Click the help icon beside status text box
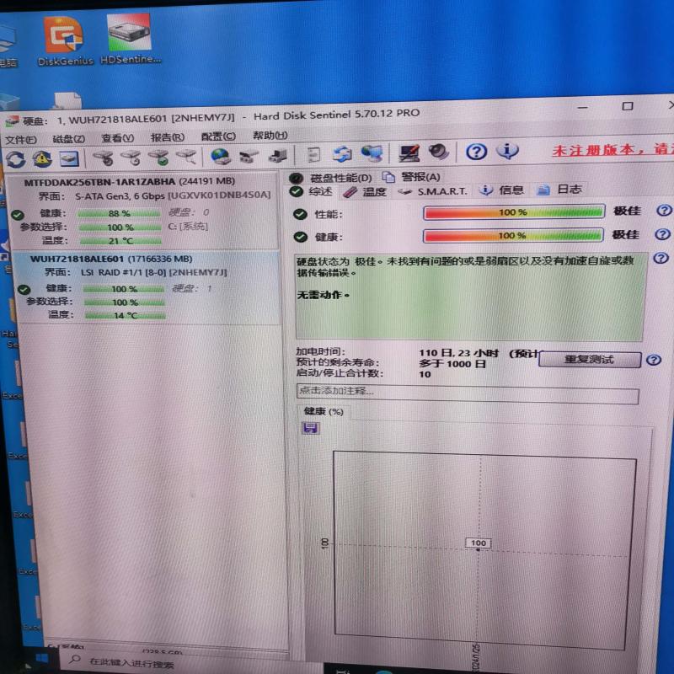 (x=661, y=258)
